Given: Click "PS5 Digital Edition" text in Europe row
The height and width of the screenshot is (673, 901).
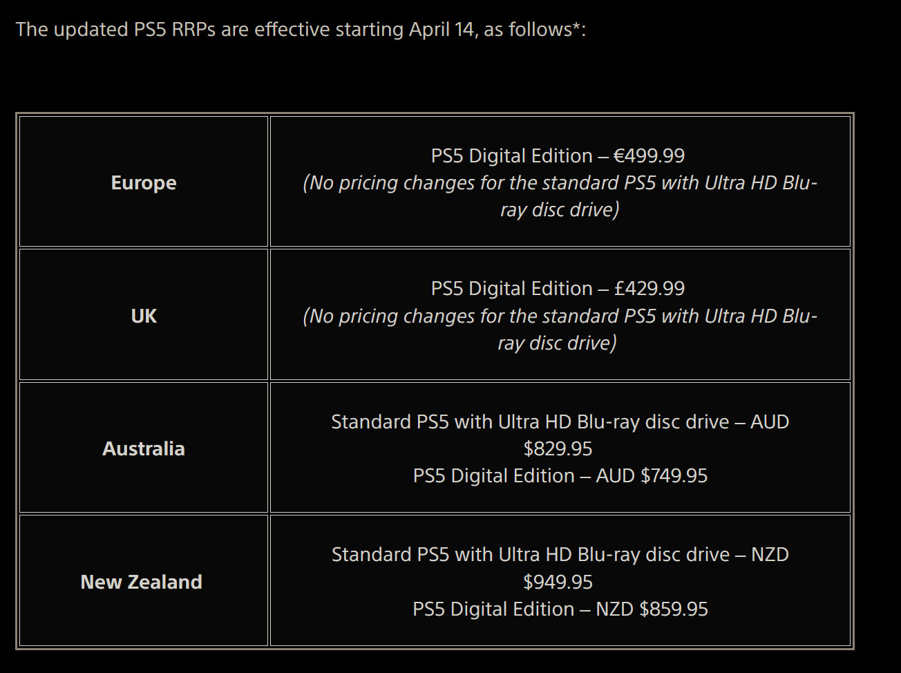Looking at the screenshot, I should click(511, 155).
